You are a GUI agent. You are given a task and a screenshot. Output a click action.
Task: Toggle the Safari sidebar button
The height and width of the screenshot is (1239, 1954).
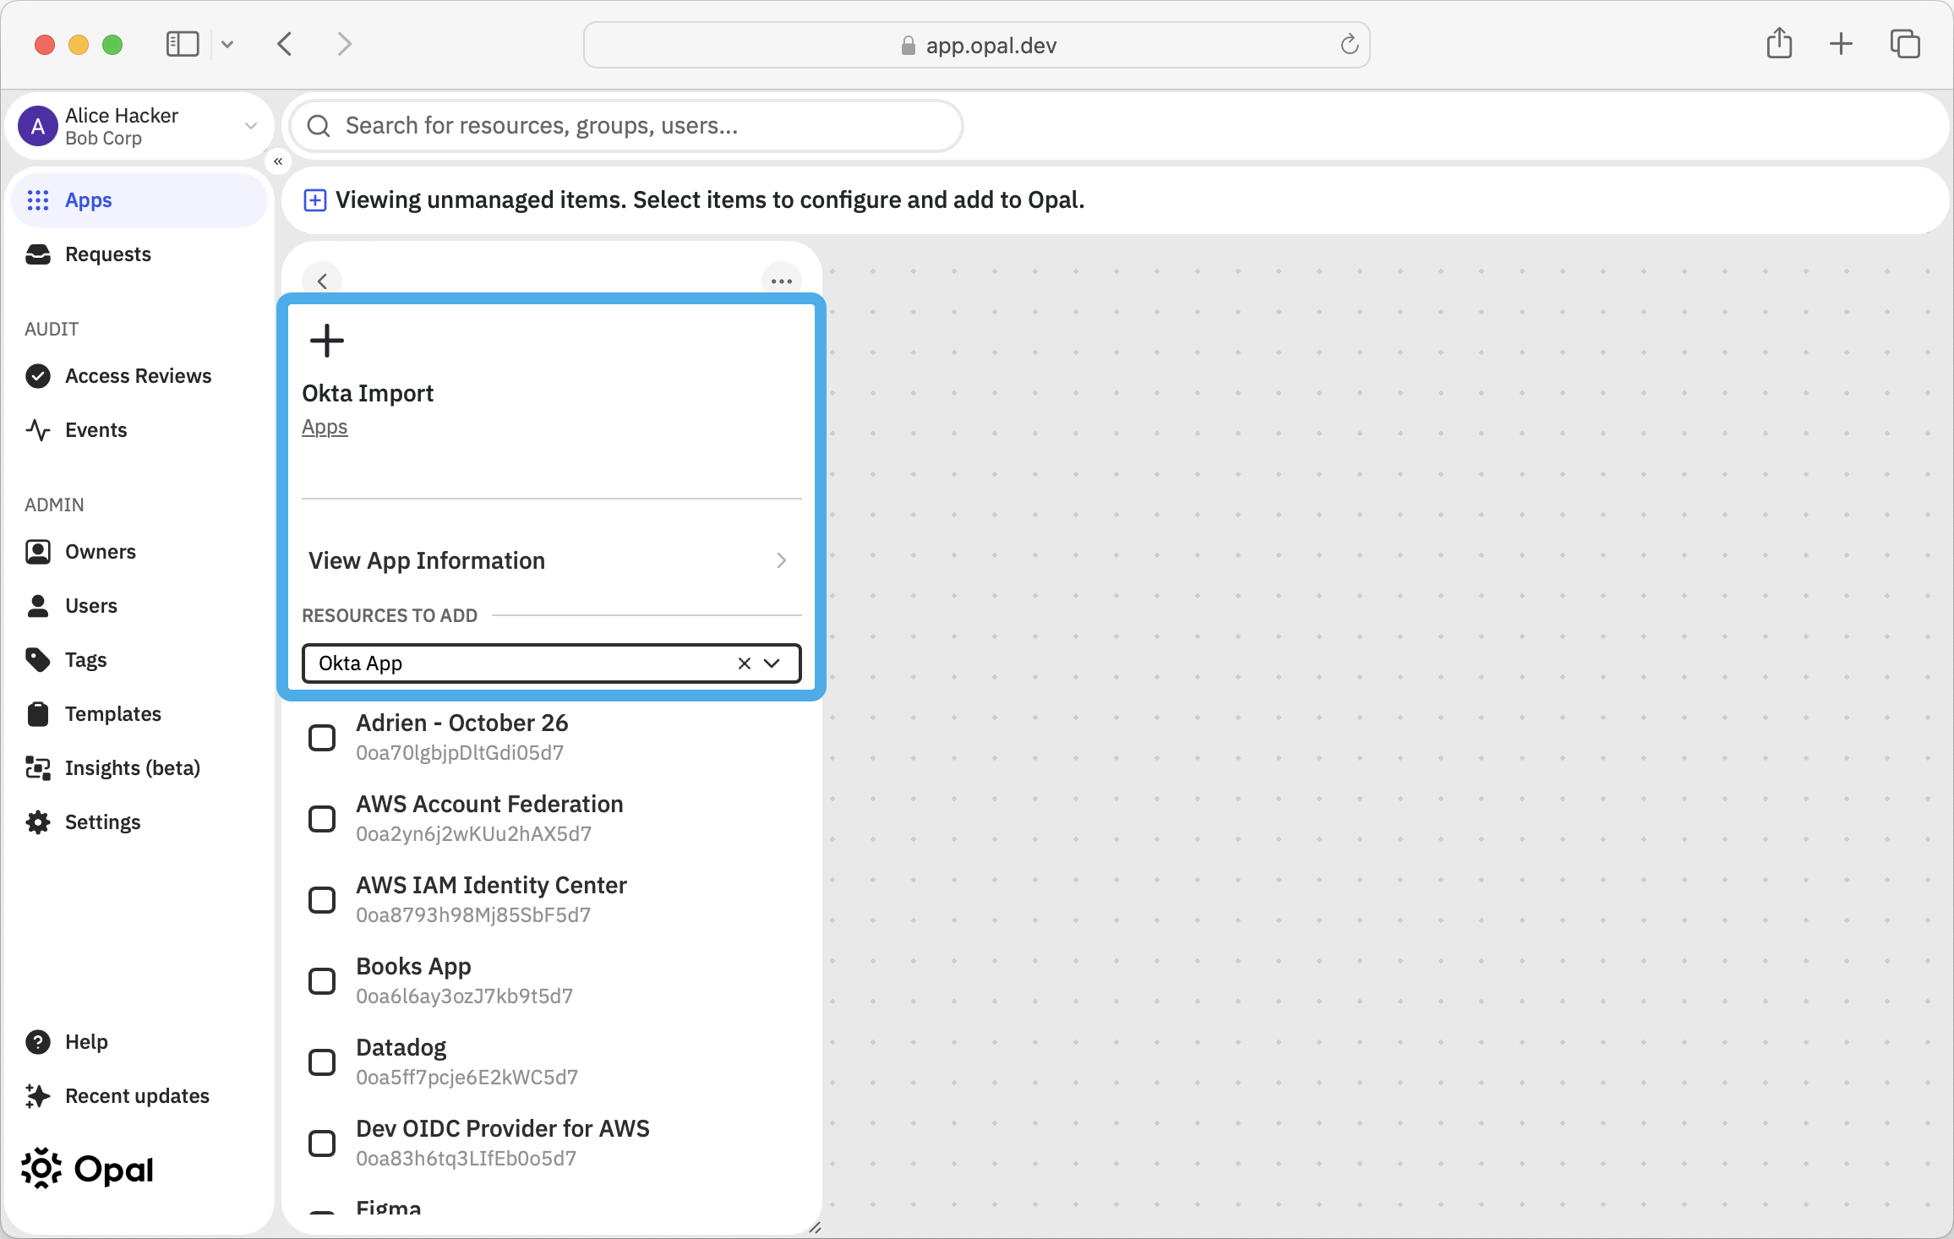[183, 44]
